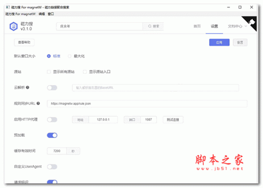
Task: Click the cache time field 7200
Action: tap(57, 151)
